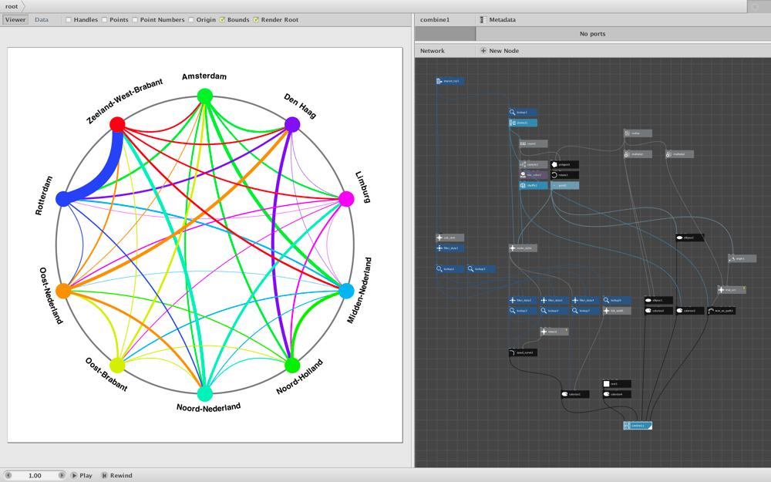Click the point1 node
This screenshot has height=482, width=771.
pos(564,185)
